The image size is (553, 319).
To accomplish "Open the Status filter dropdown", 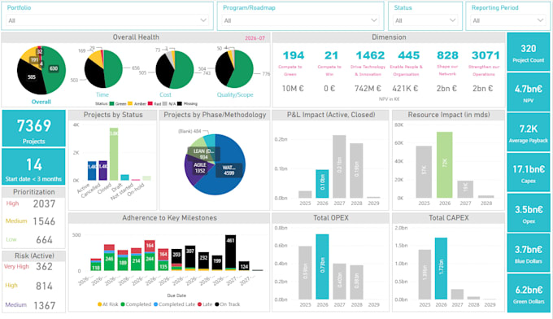I will pyautogui.click(x=425, y=20).
